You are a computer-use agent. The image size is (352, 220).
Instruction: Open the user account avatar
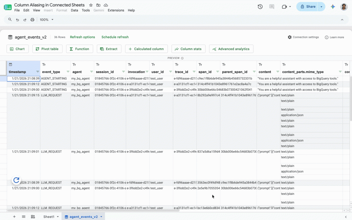tap(344, 7)
